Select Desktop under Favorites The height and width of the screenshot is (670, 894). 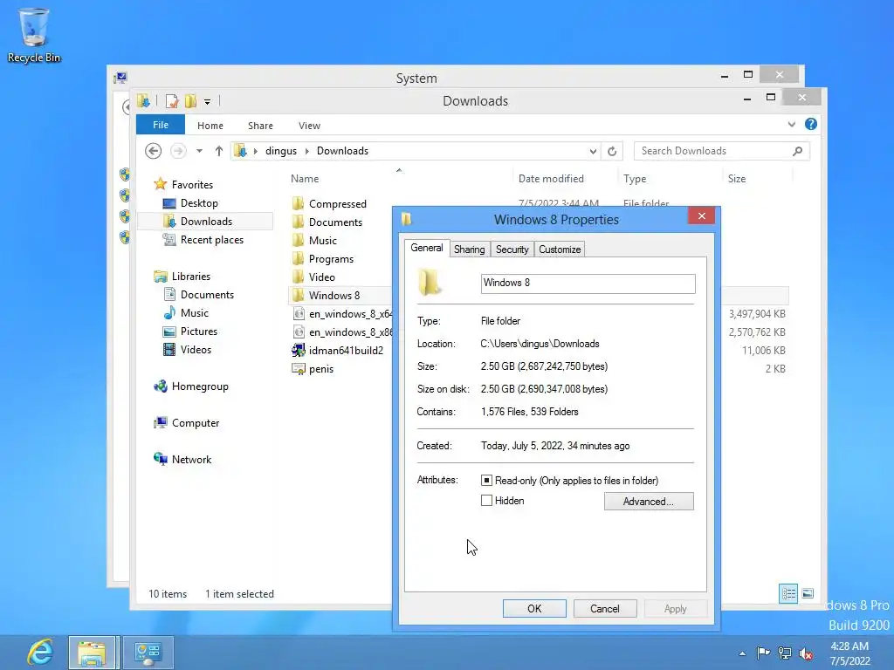[199, 202]
